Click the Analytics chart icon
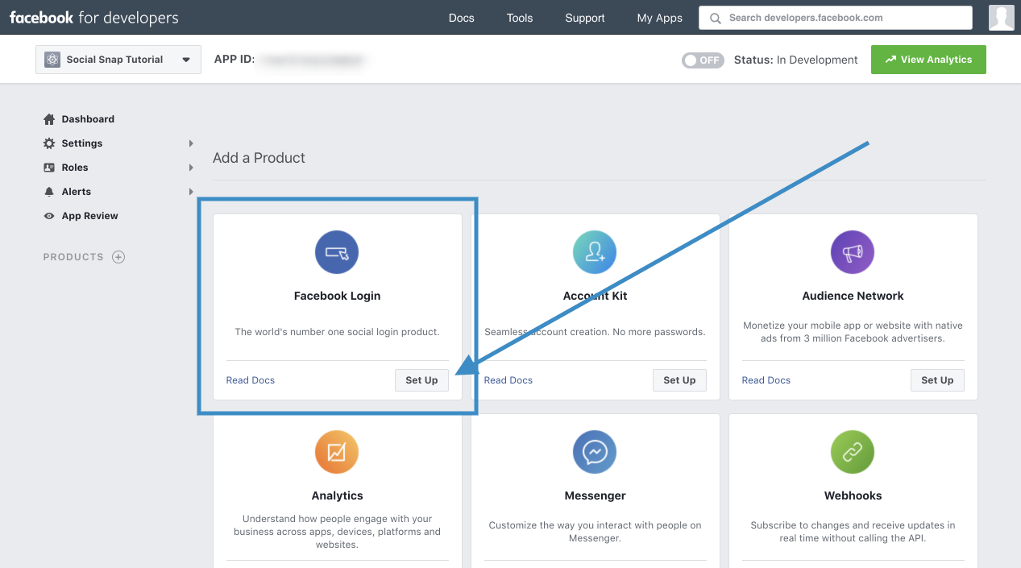Viewport: 1021px width, 568px height. [x=337, y=452]
